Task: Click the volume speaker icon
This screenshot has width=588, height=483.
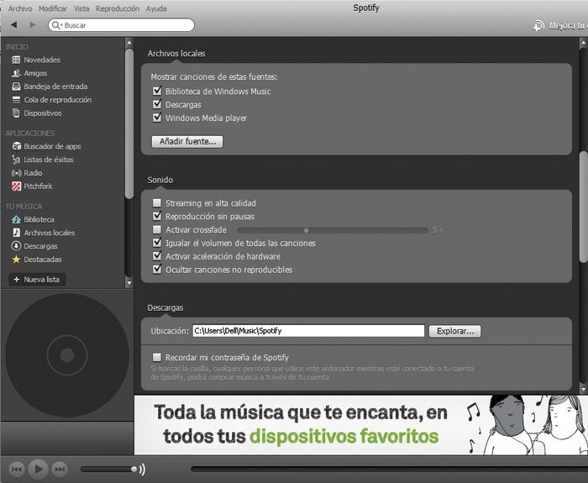Action: (143, 469)
